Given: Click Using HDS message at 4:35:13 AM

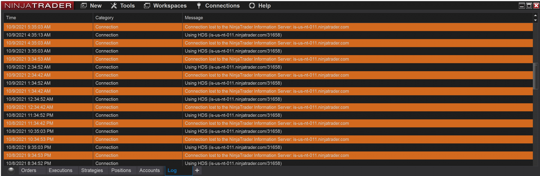Looking at the screenshot, I should pos(233,35).
